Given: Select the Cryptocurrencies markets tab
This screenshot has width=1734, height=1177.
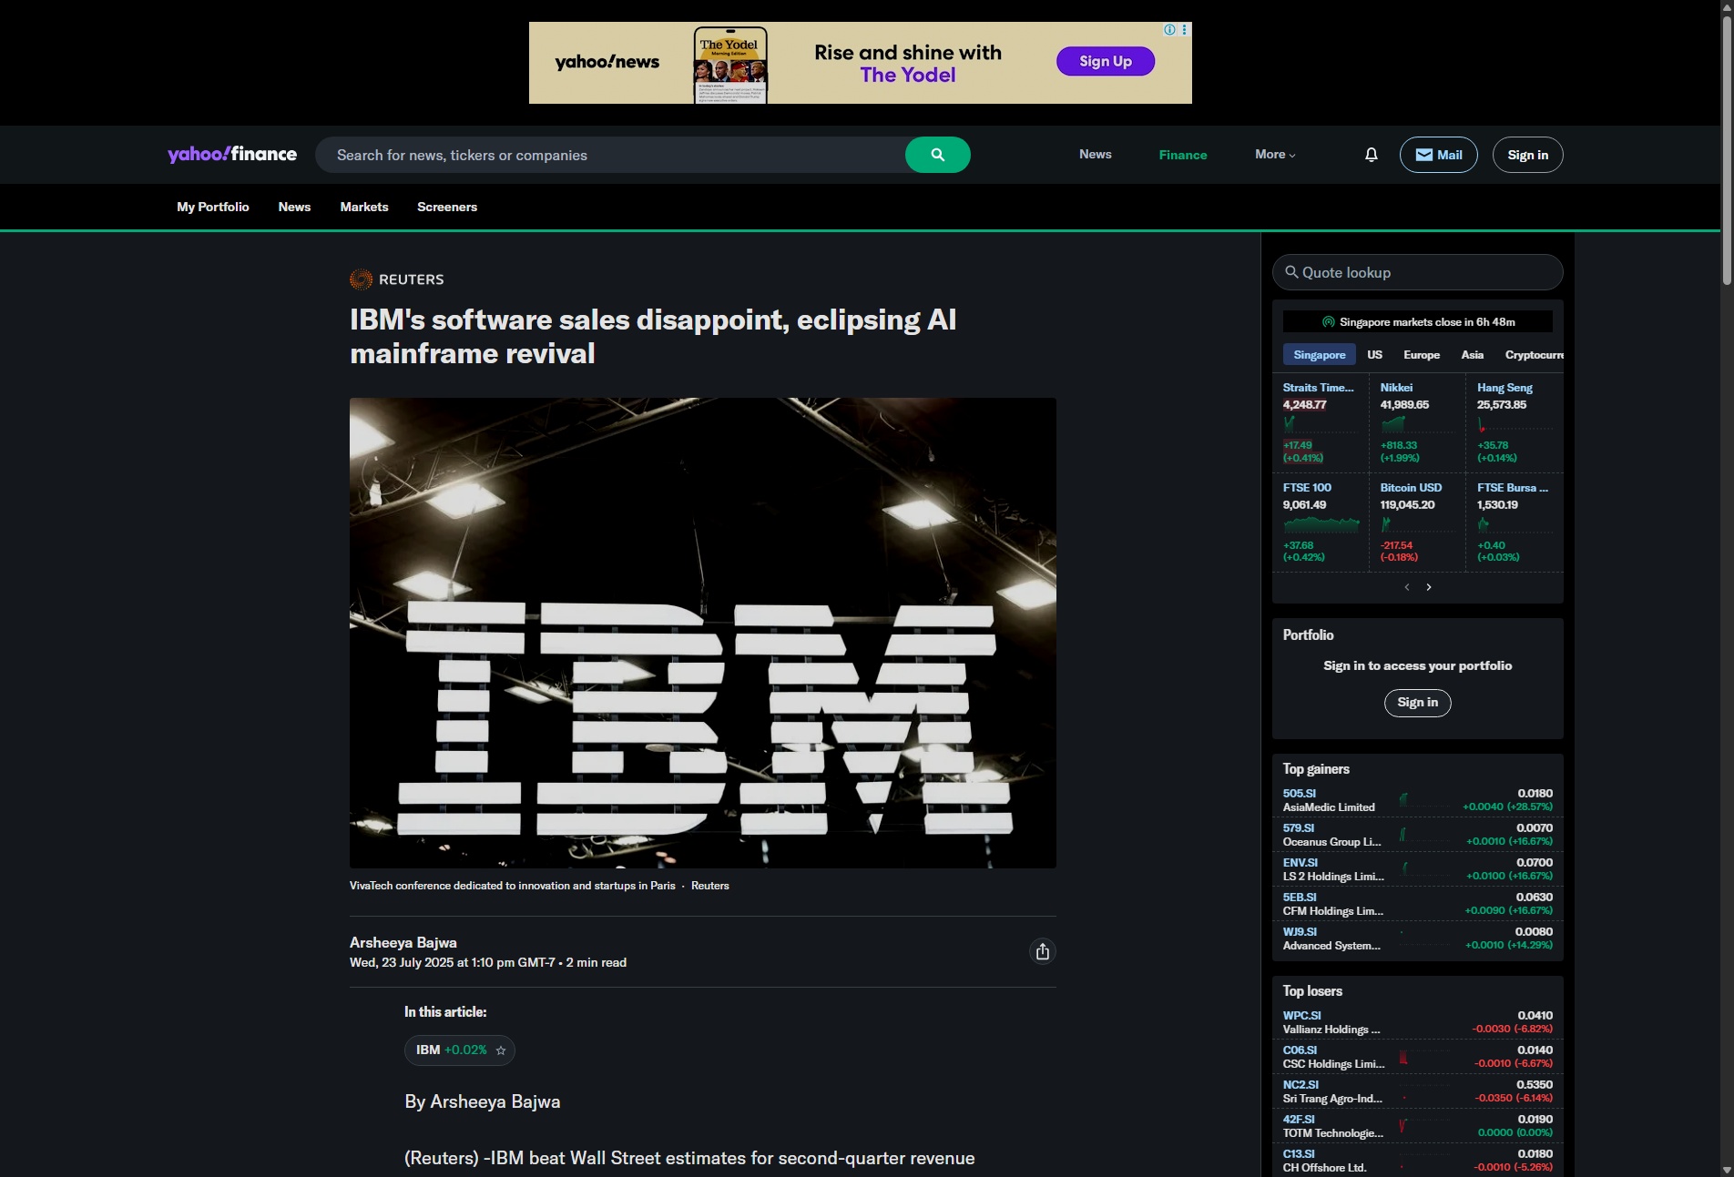Looking at the screenshot, I should [1534, 355].
